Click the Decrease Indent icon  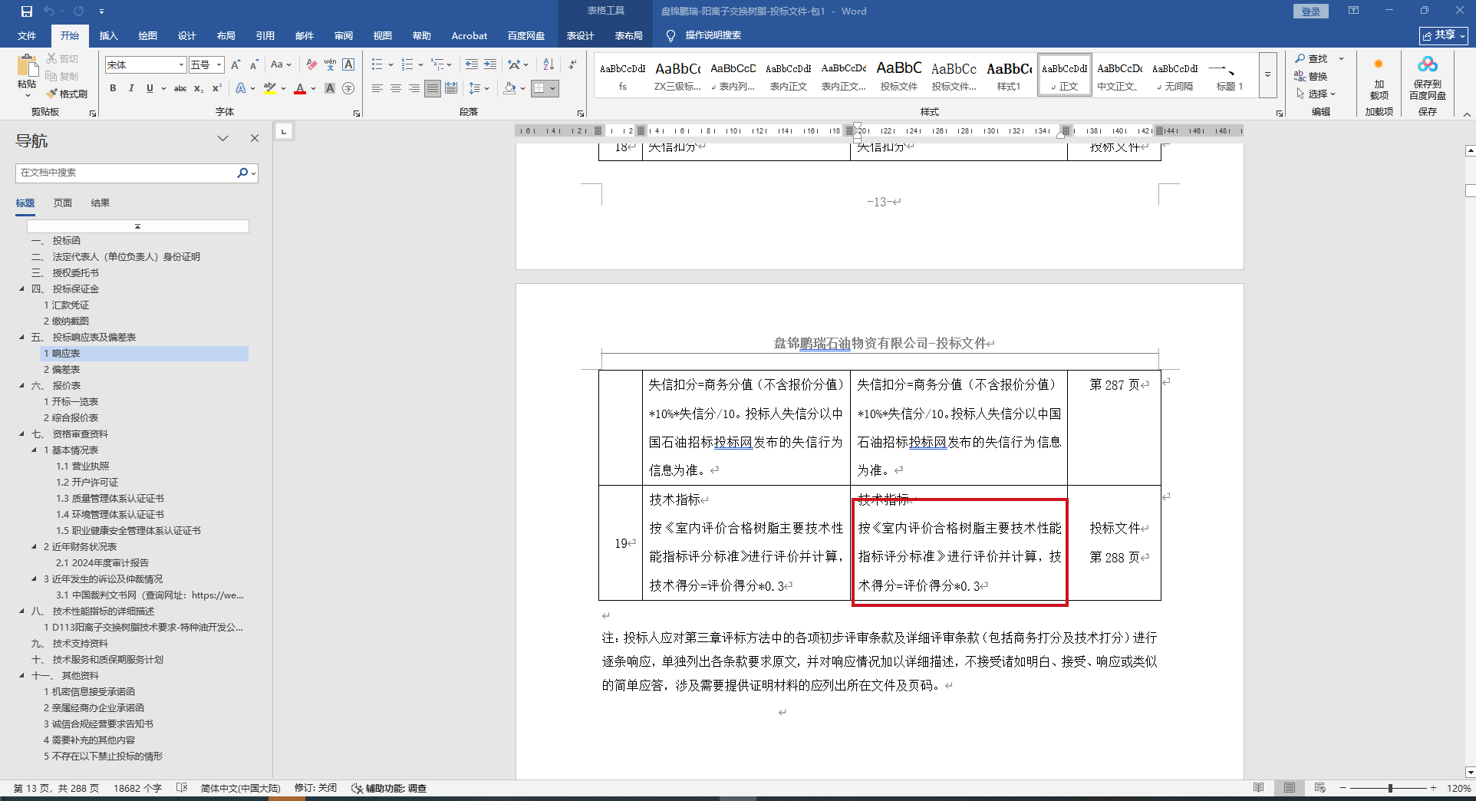coord(471,64)
